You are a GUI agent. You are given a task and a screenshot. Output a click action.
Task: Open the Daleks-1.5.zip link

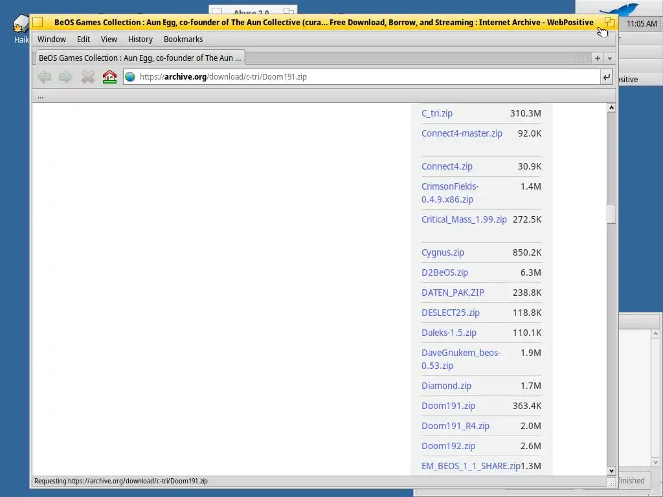point(449,333)
